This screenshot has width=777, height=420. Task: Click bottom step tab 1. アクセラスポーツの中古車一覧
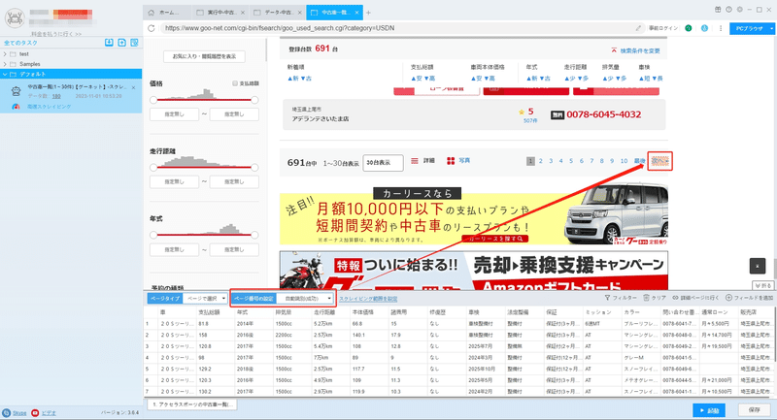pyautogui.click(x=192, y=404)
